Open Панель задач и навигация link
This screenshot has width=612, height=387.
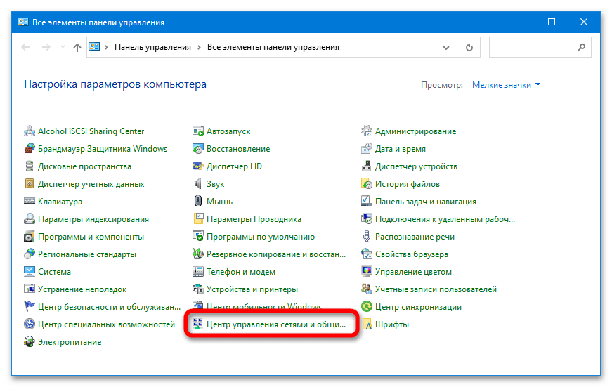pyautogui.click(x=425, y=202)
